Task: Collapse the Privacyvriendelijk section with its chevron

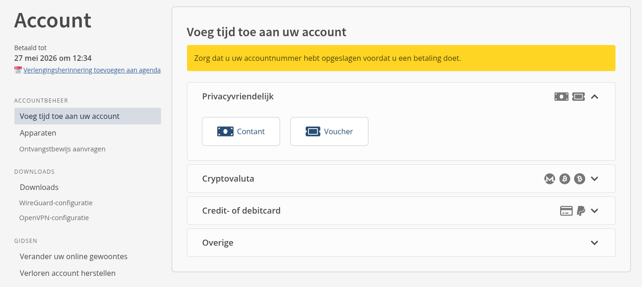Action: click(594, 97)
